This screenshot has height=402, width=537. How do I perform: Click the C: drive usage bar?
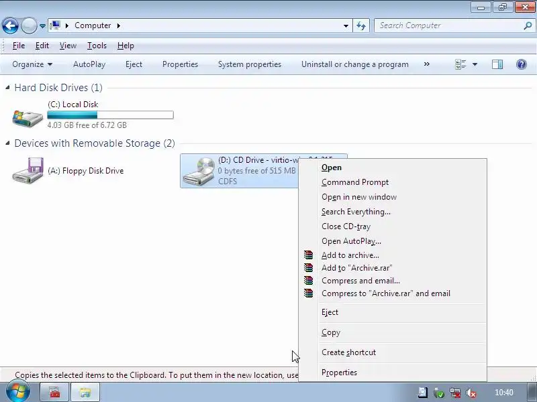click(110, 115)
